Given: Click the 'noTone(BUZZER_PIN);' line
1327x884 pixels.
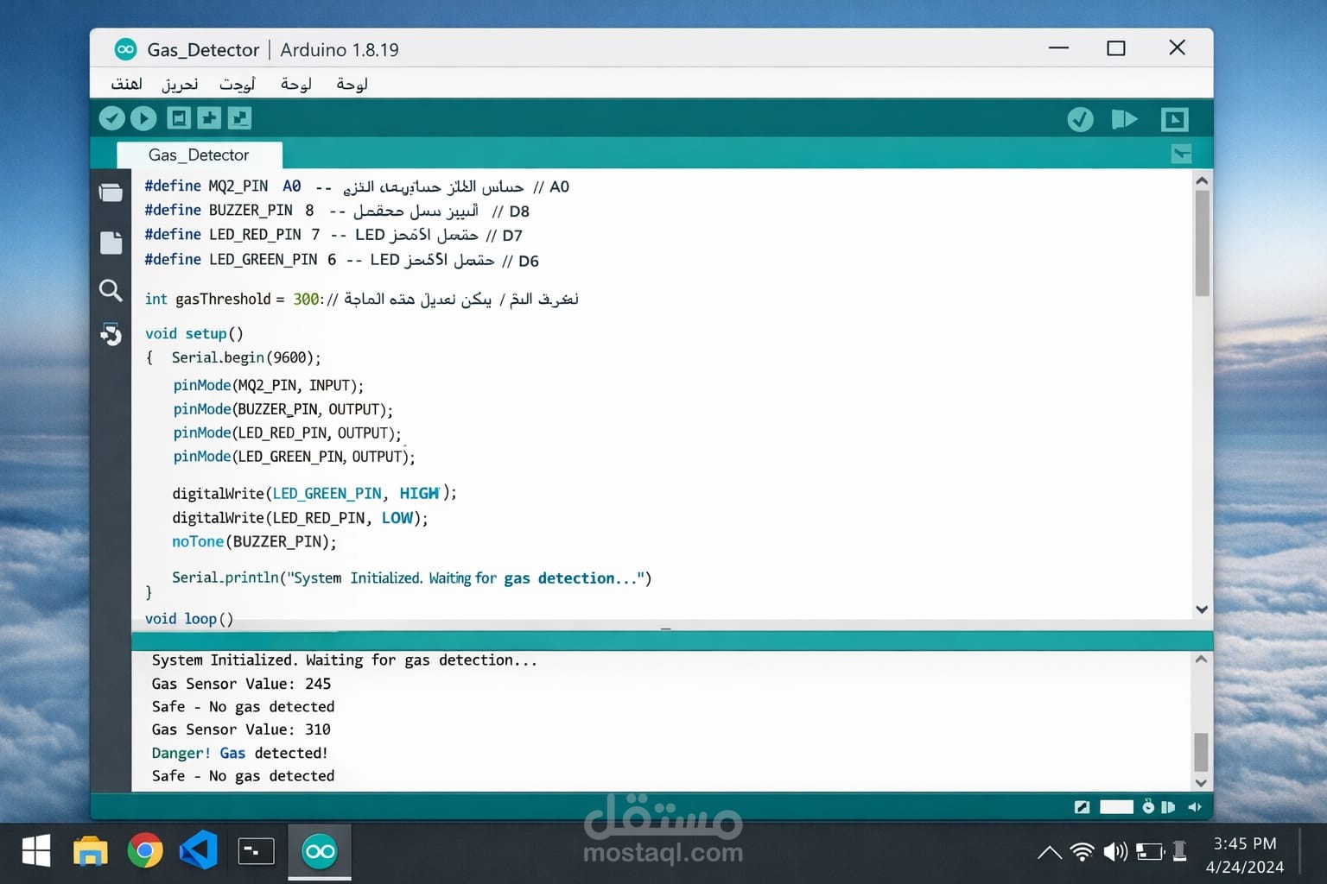Looking at the screenshot, I should click(x=254, y=542).
